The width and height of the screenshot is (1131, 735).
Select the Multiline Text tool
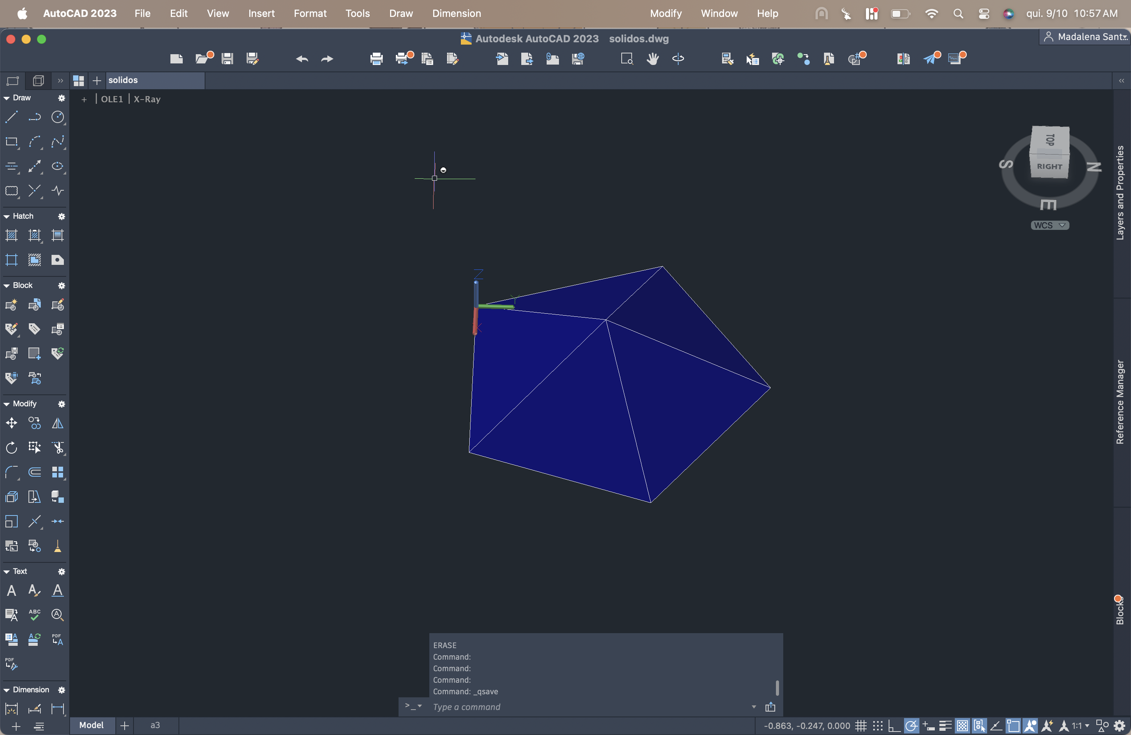coord(12,590)
